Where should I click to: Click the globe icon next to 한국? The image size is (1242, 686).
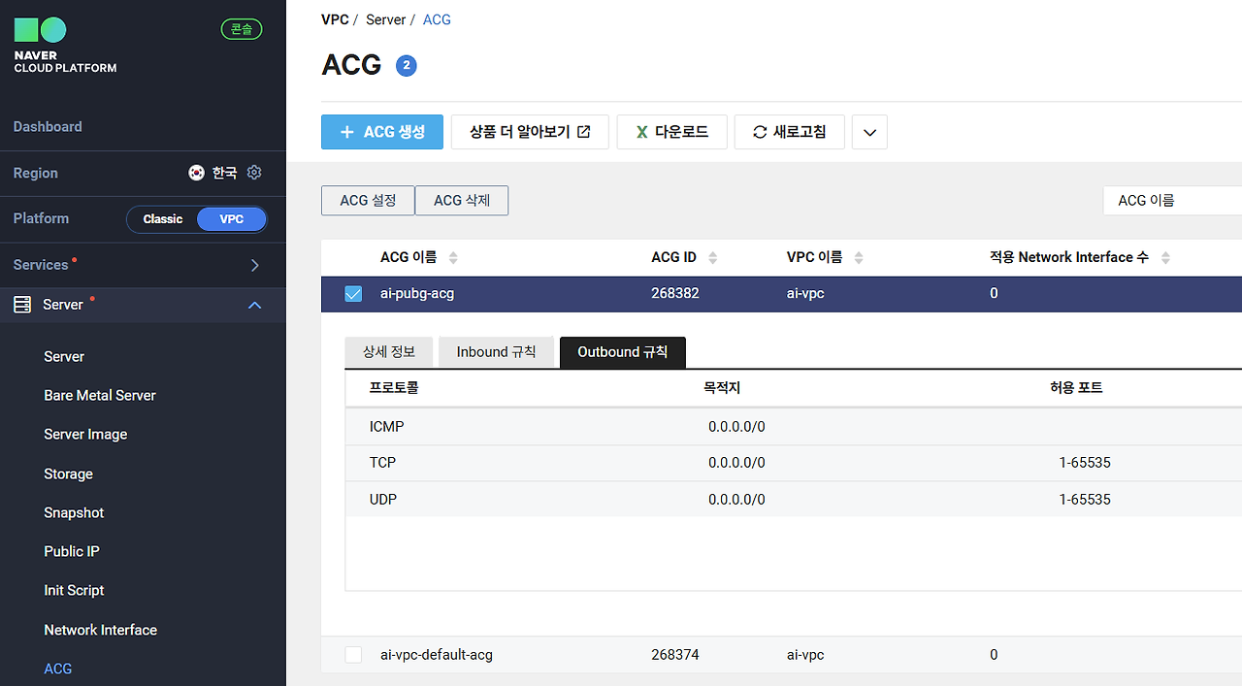click(x=196, y=172)
